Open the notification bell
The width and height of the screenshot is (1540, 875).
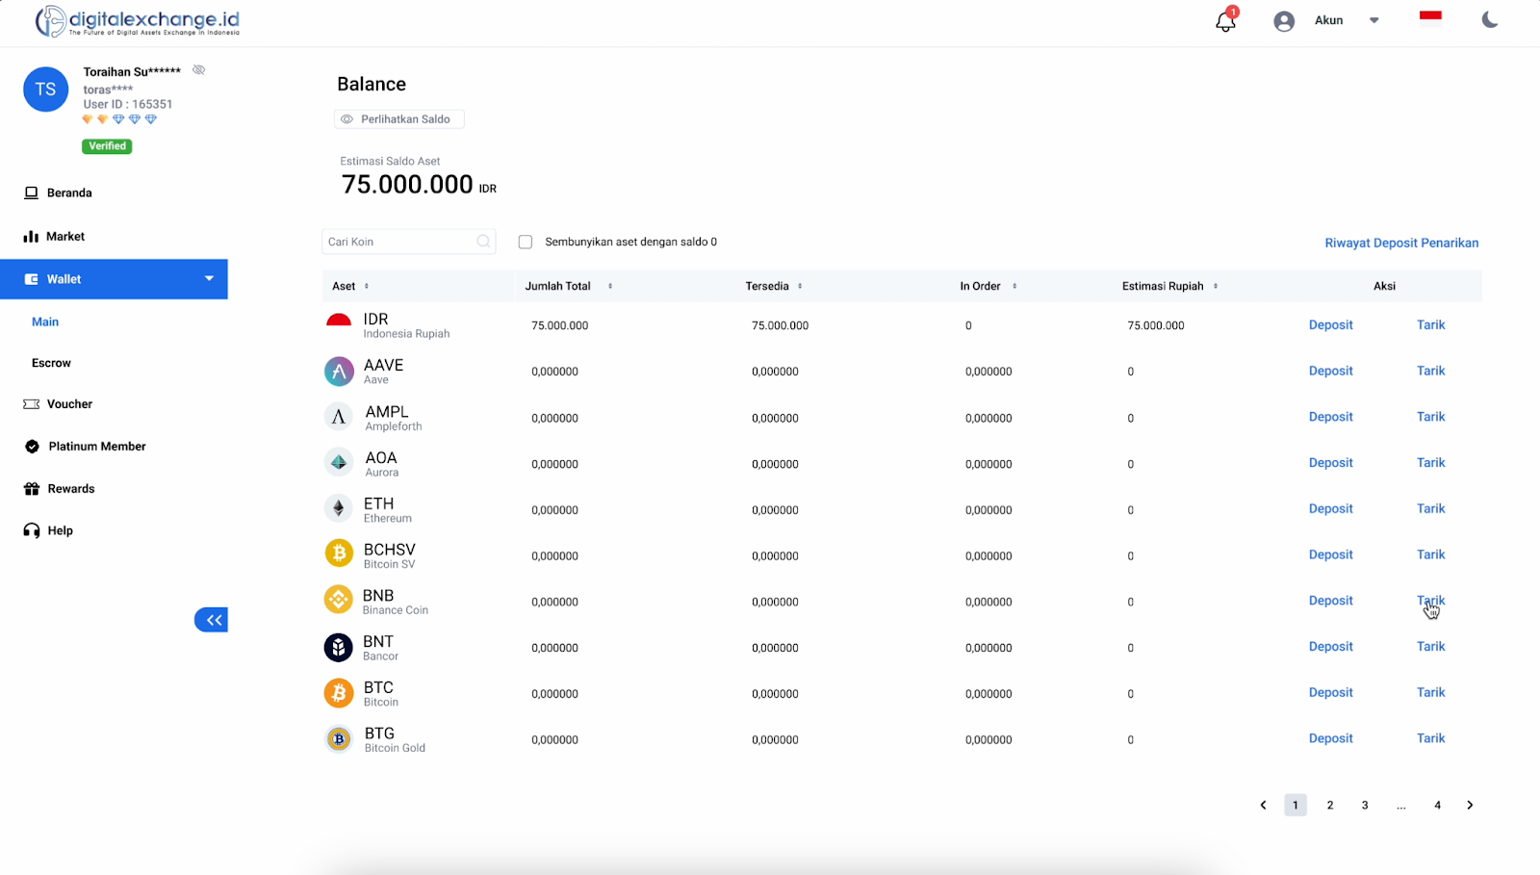coord(1225,20)
